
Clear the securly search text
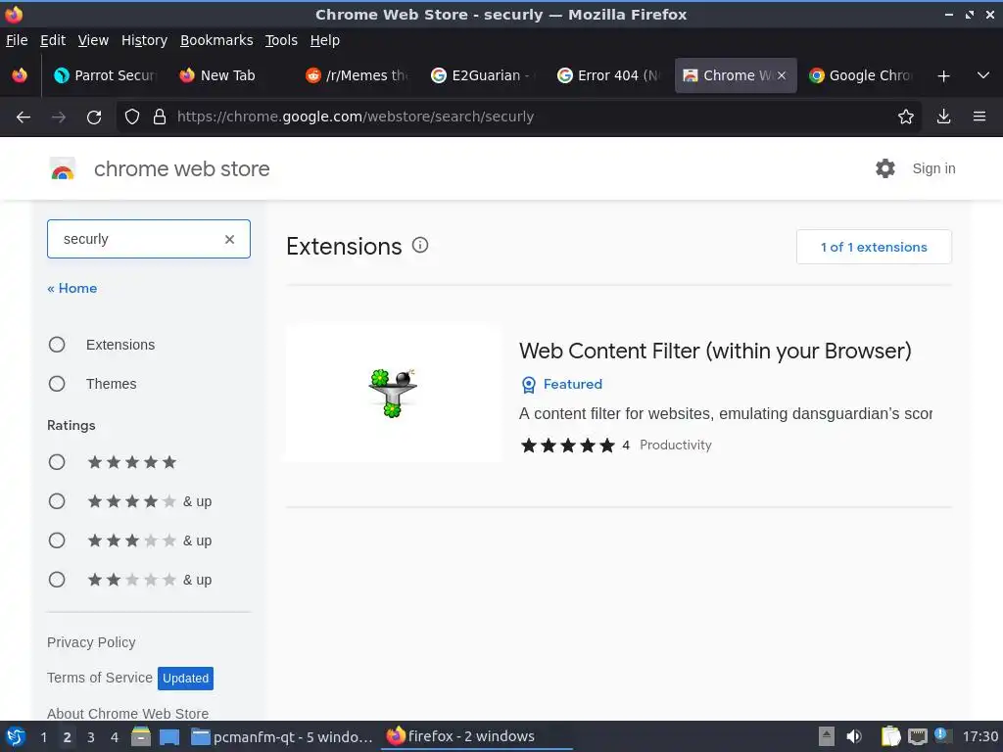point(229,239)
